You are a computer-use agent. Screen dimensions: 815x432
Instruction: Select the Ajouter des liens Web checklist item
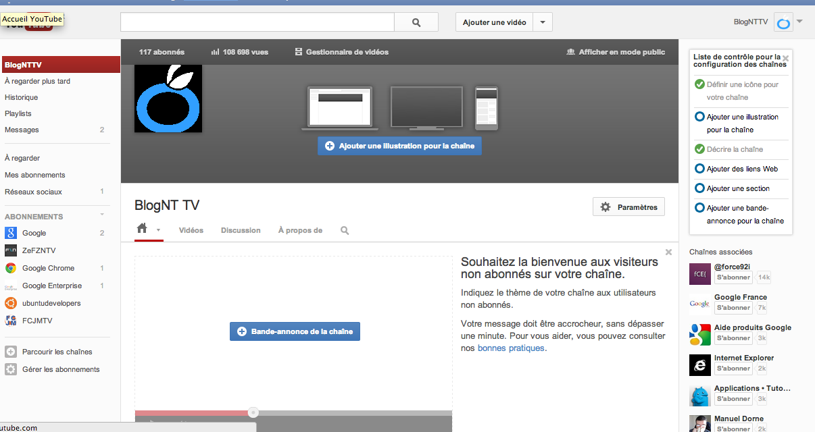tap(742, 169)
